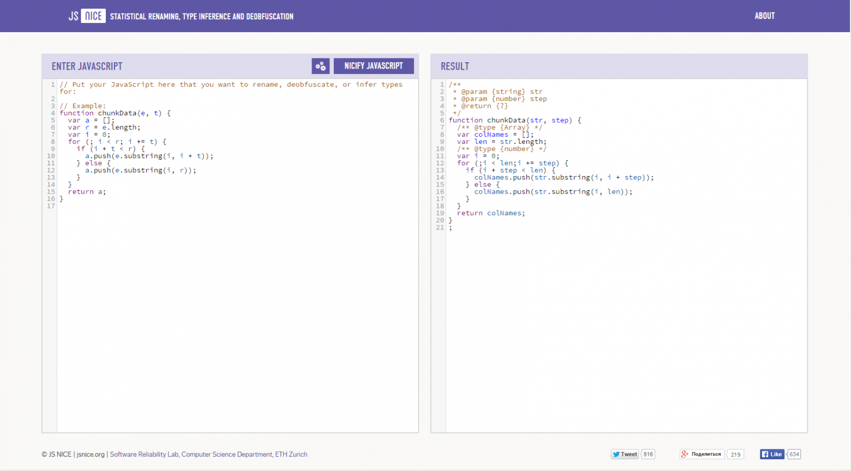Click the 'STATISTICAL RENAMING, TYPE INFERENCE AND DEOBFUSCATION' header tagline

202,16
